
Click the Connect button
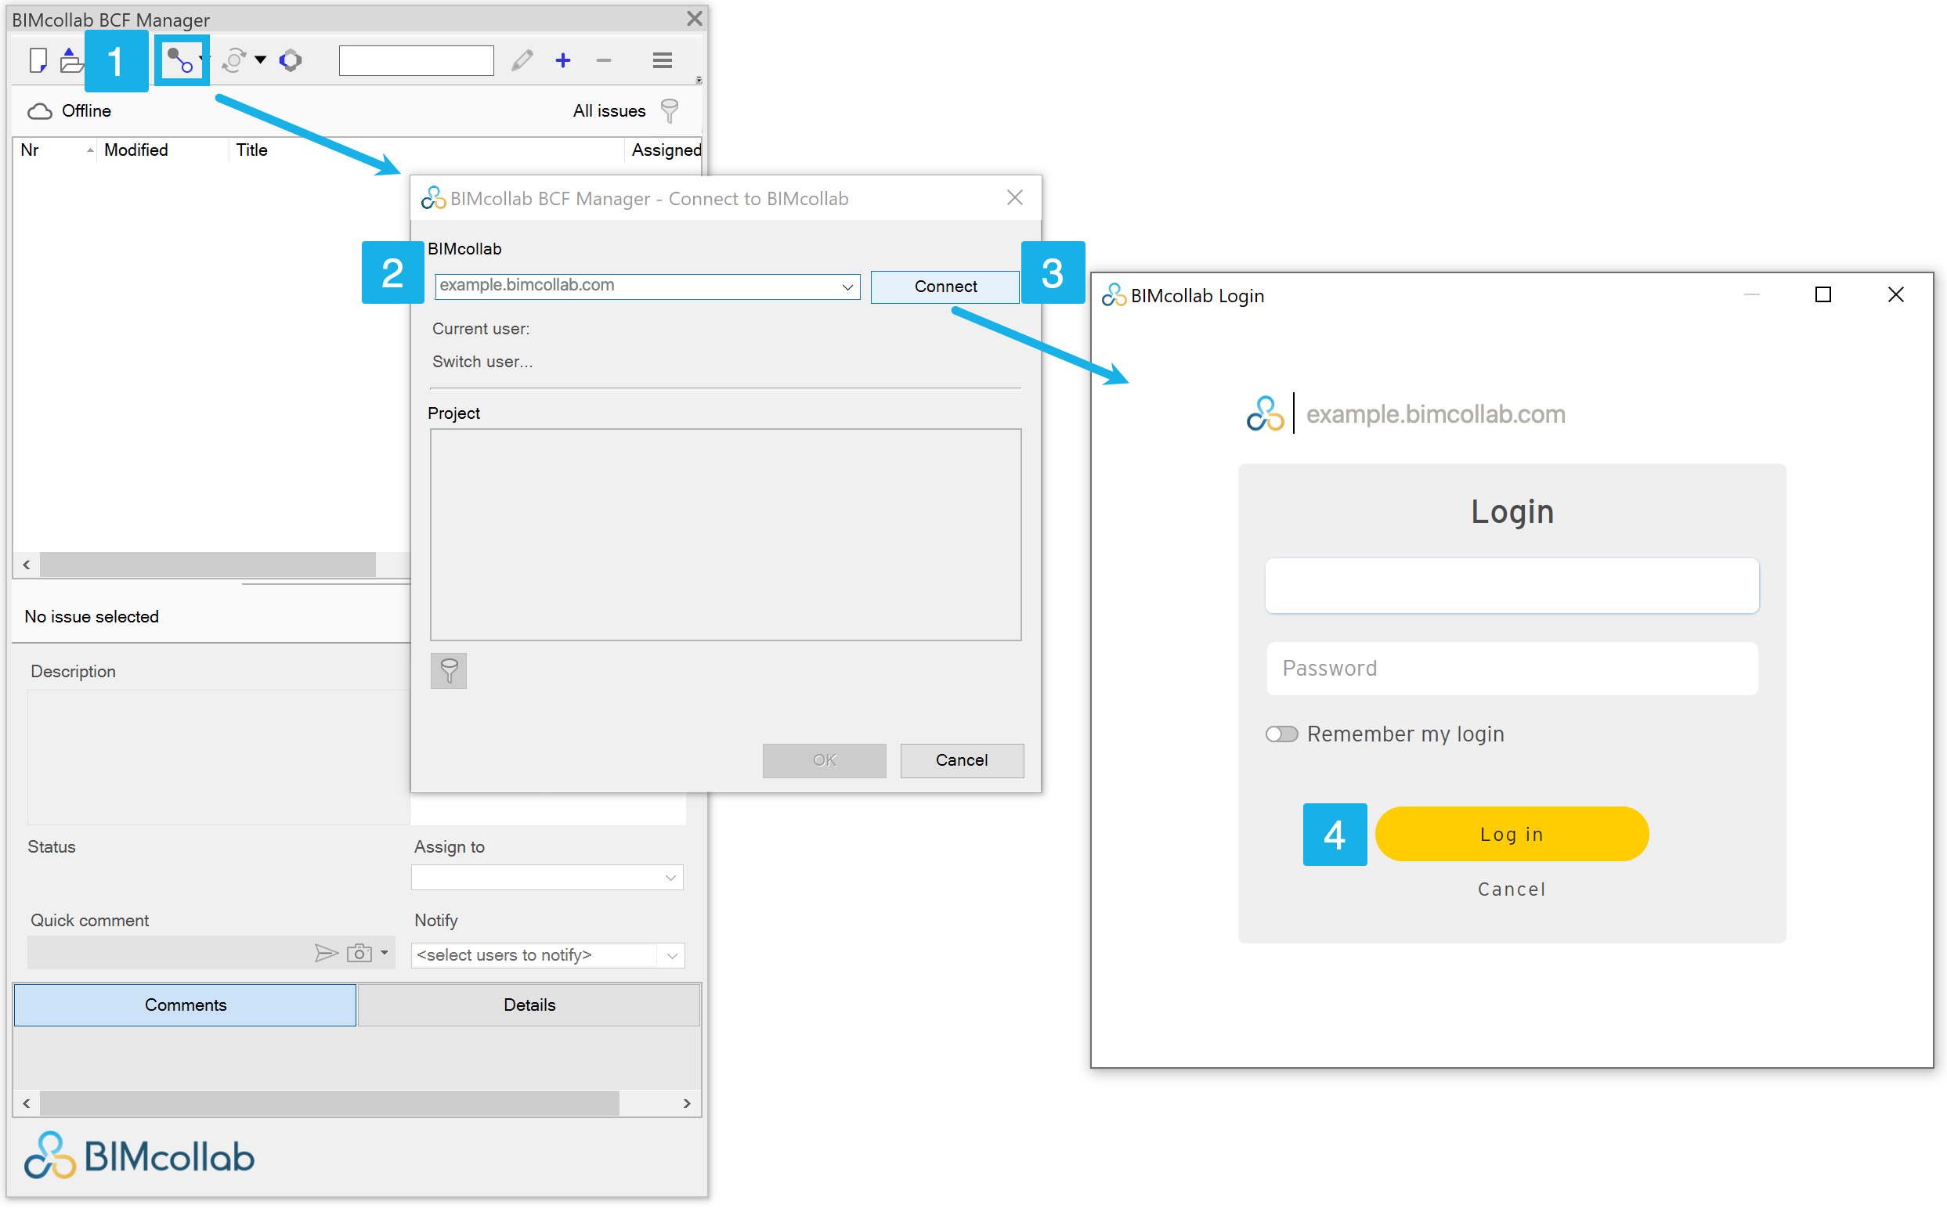(x=945, y=287)
